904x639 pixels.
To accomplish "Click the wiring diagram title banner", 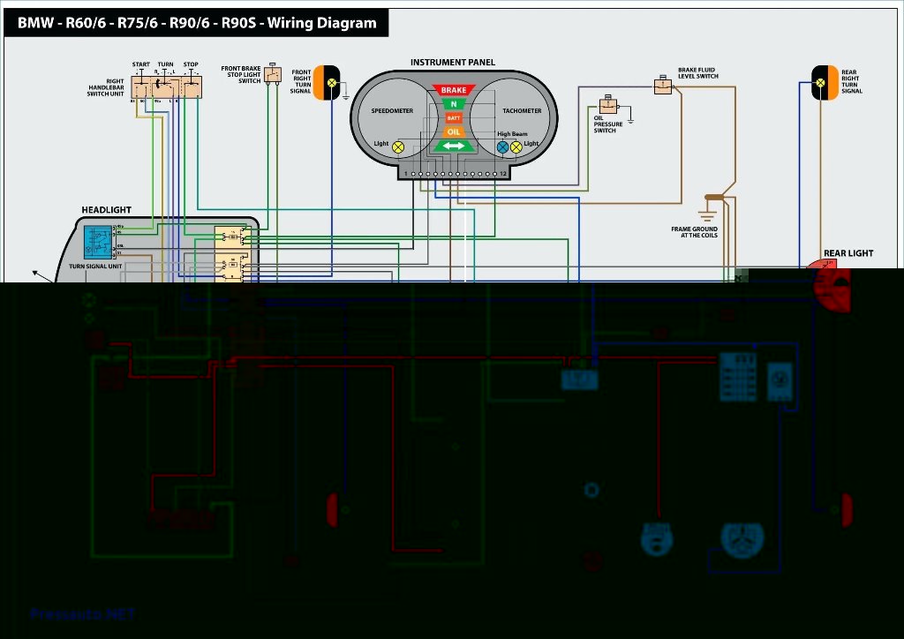I will 197,23.
